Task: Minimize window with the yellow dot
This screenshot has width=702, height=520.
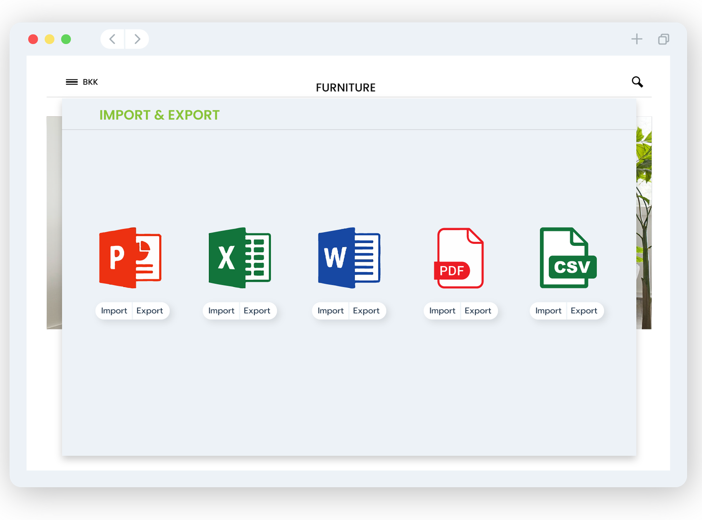Action: [49, 39]
